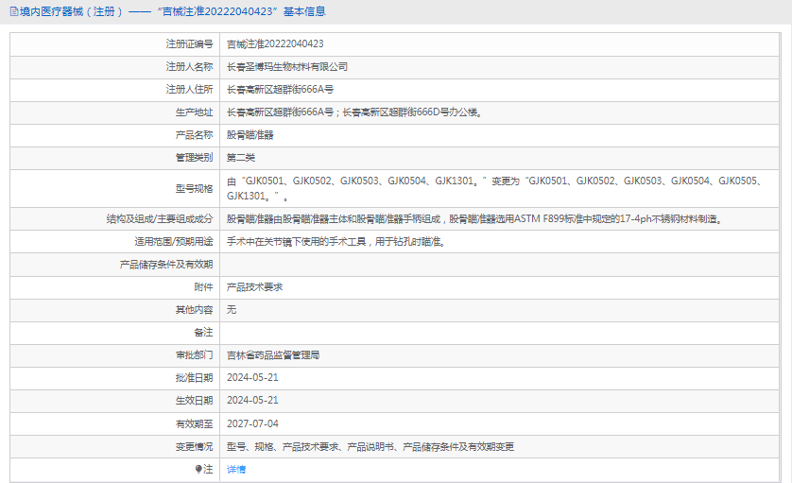The height and width of the screenshot is (483, 792).
Task: Select model specification text starting with 由 GJK0501
Action: pos(495,188)
